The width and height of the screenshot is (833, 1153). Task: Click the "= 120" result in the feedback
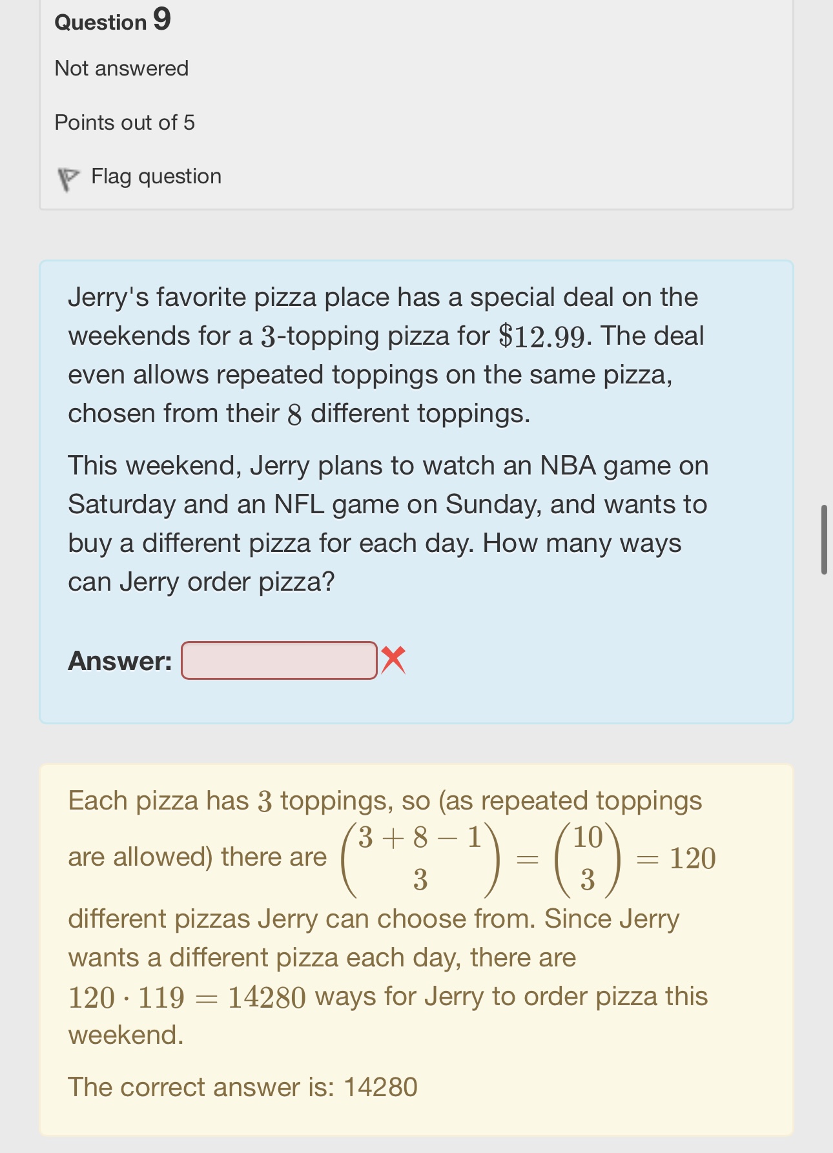point(677,859)
